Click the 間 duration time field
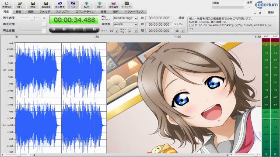This screenshot has height=157, width=280. (x=159, y=31)
